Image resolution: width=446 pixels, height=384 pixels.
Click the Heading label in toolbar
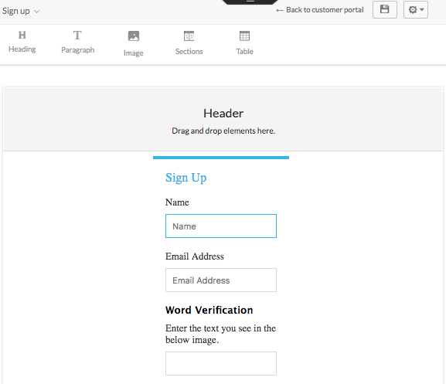tap(22, 49)
